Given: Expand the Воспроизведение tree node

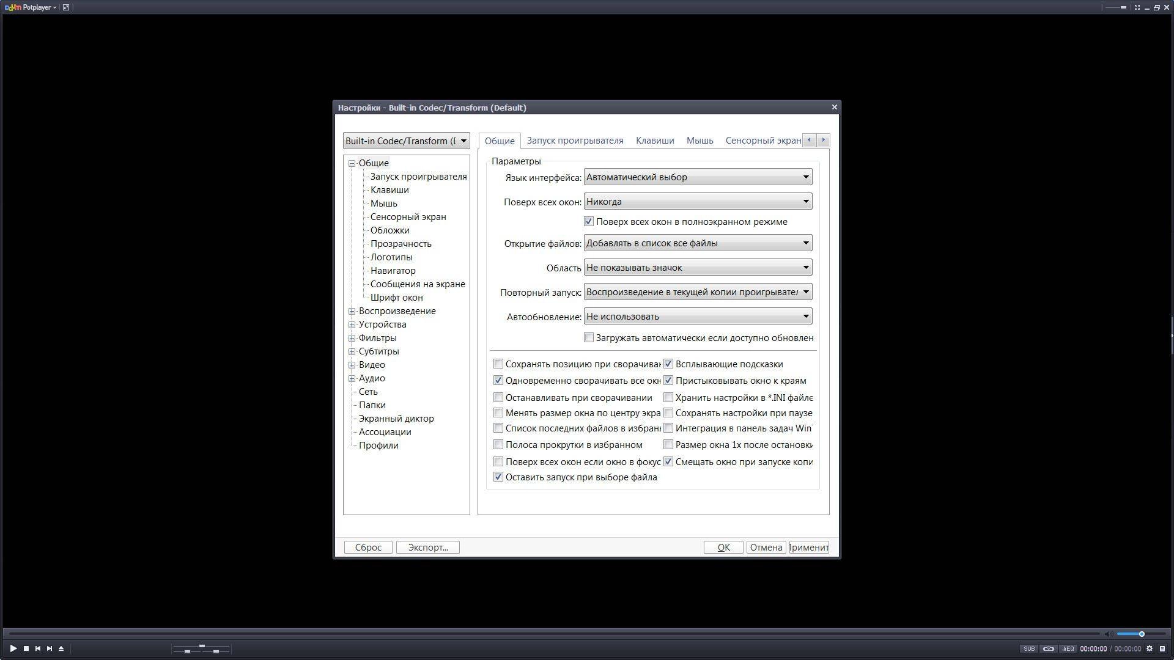Looking at the screenshot, I should pos(352,311).
